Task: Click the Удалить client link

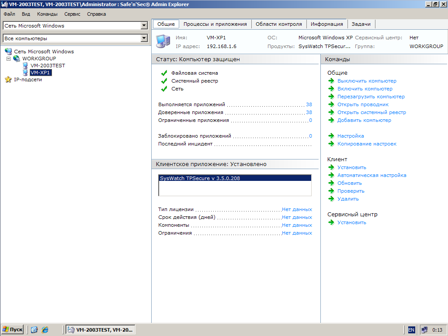Action: click(348, 199)
